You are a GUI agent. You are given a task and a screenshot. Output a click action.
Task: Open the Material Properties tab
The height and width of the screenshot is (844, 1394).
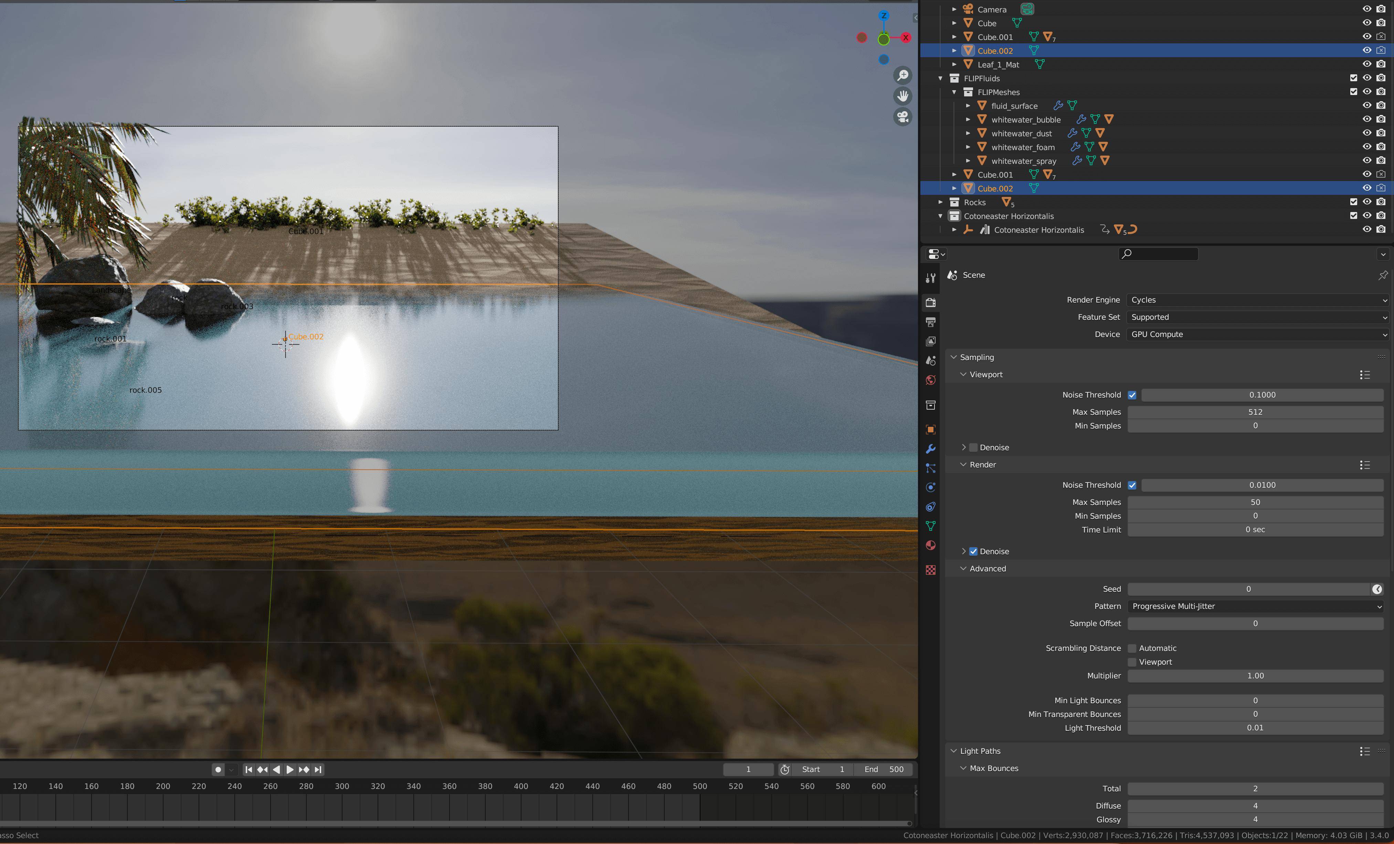coord(930,545)
